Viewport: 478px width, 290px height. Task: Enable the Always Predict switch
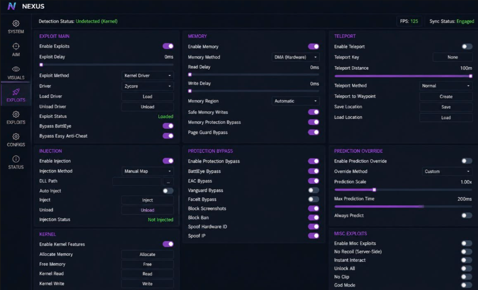point(467,215)
